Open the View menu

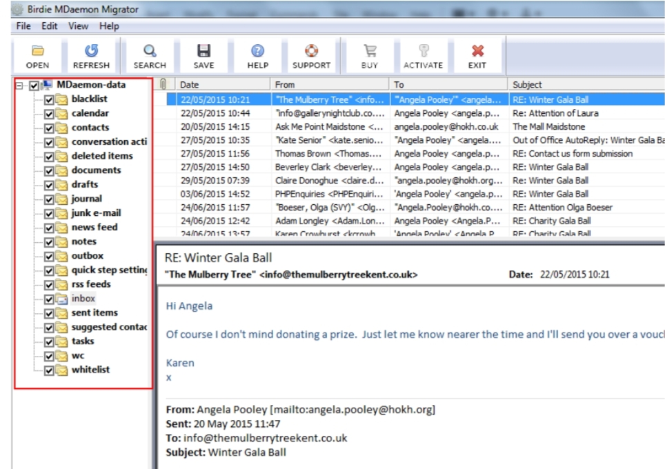click(78, 26)
